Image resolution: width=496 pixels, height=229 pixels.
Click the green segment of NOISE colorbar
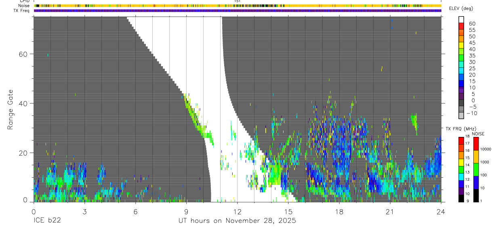pyautogui.click(x=476, y=170)
